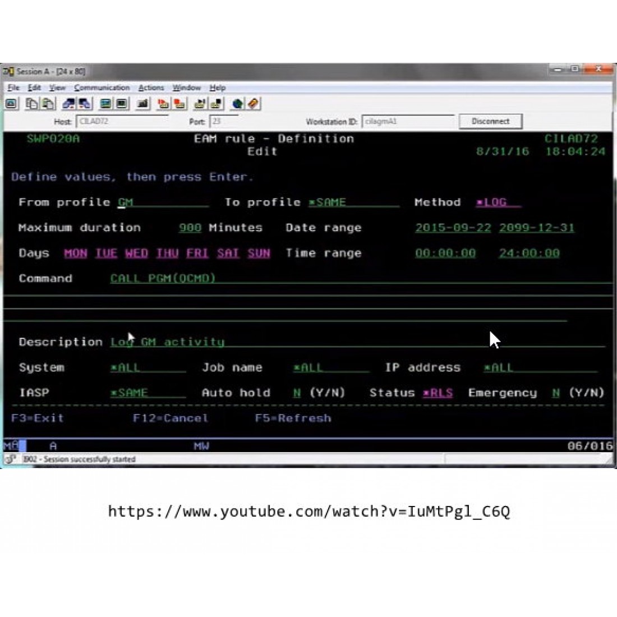The height and width of the screenshot is (617, 617).
Task: Select the FRI day entry
Action: tap(197, 254)
